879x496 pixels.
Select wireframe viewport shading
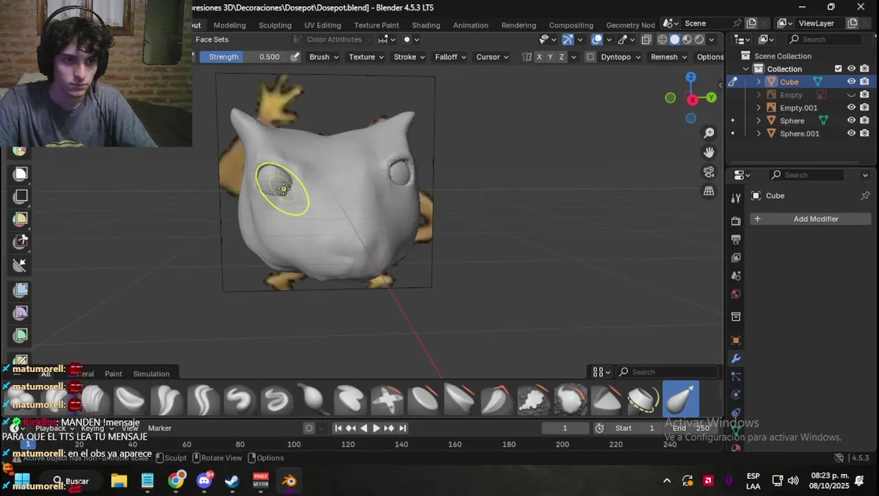663,39
